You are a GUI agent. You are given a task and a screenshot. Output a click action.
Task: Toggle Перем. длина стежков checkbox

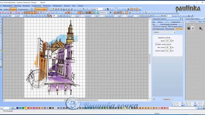point(156,44)
